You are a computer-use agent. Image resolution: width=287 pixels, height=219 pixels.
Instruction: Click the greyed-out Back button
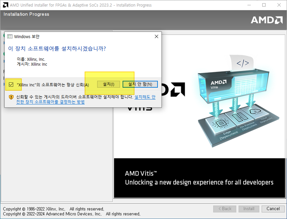[225, 209]
